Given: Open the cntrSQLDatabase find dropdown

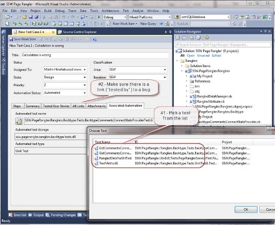Looking at the screenshot, I should point(228,17).
